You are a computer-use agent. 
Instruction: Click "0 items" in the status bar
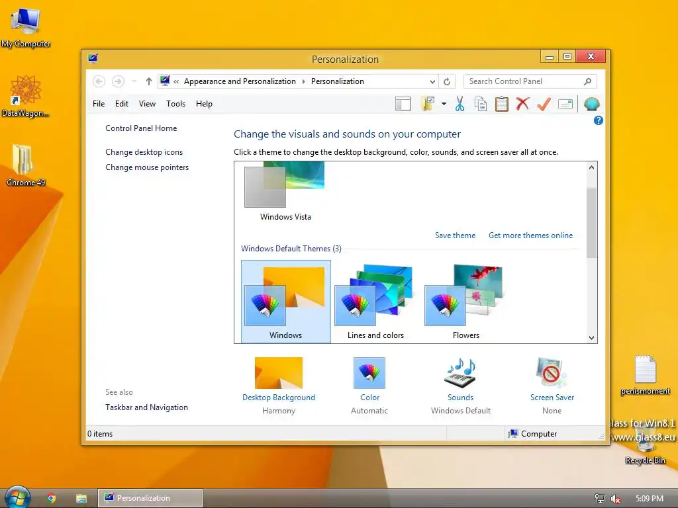[x=100, y=434]
